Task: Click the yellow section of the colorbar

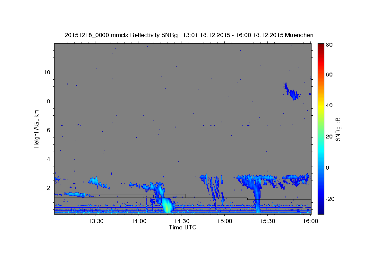Action: point(321,106)
